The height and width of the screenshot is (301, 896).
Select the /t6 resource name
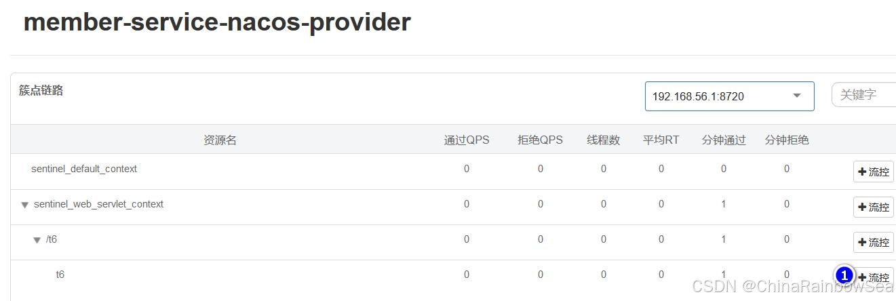[x=52, y=239]
